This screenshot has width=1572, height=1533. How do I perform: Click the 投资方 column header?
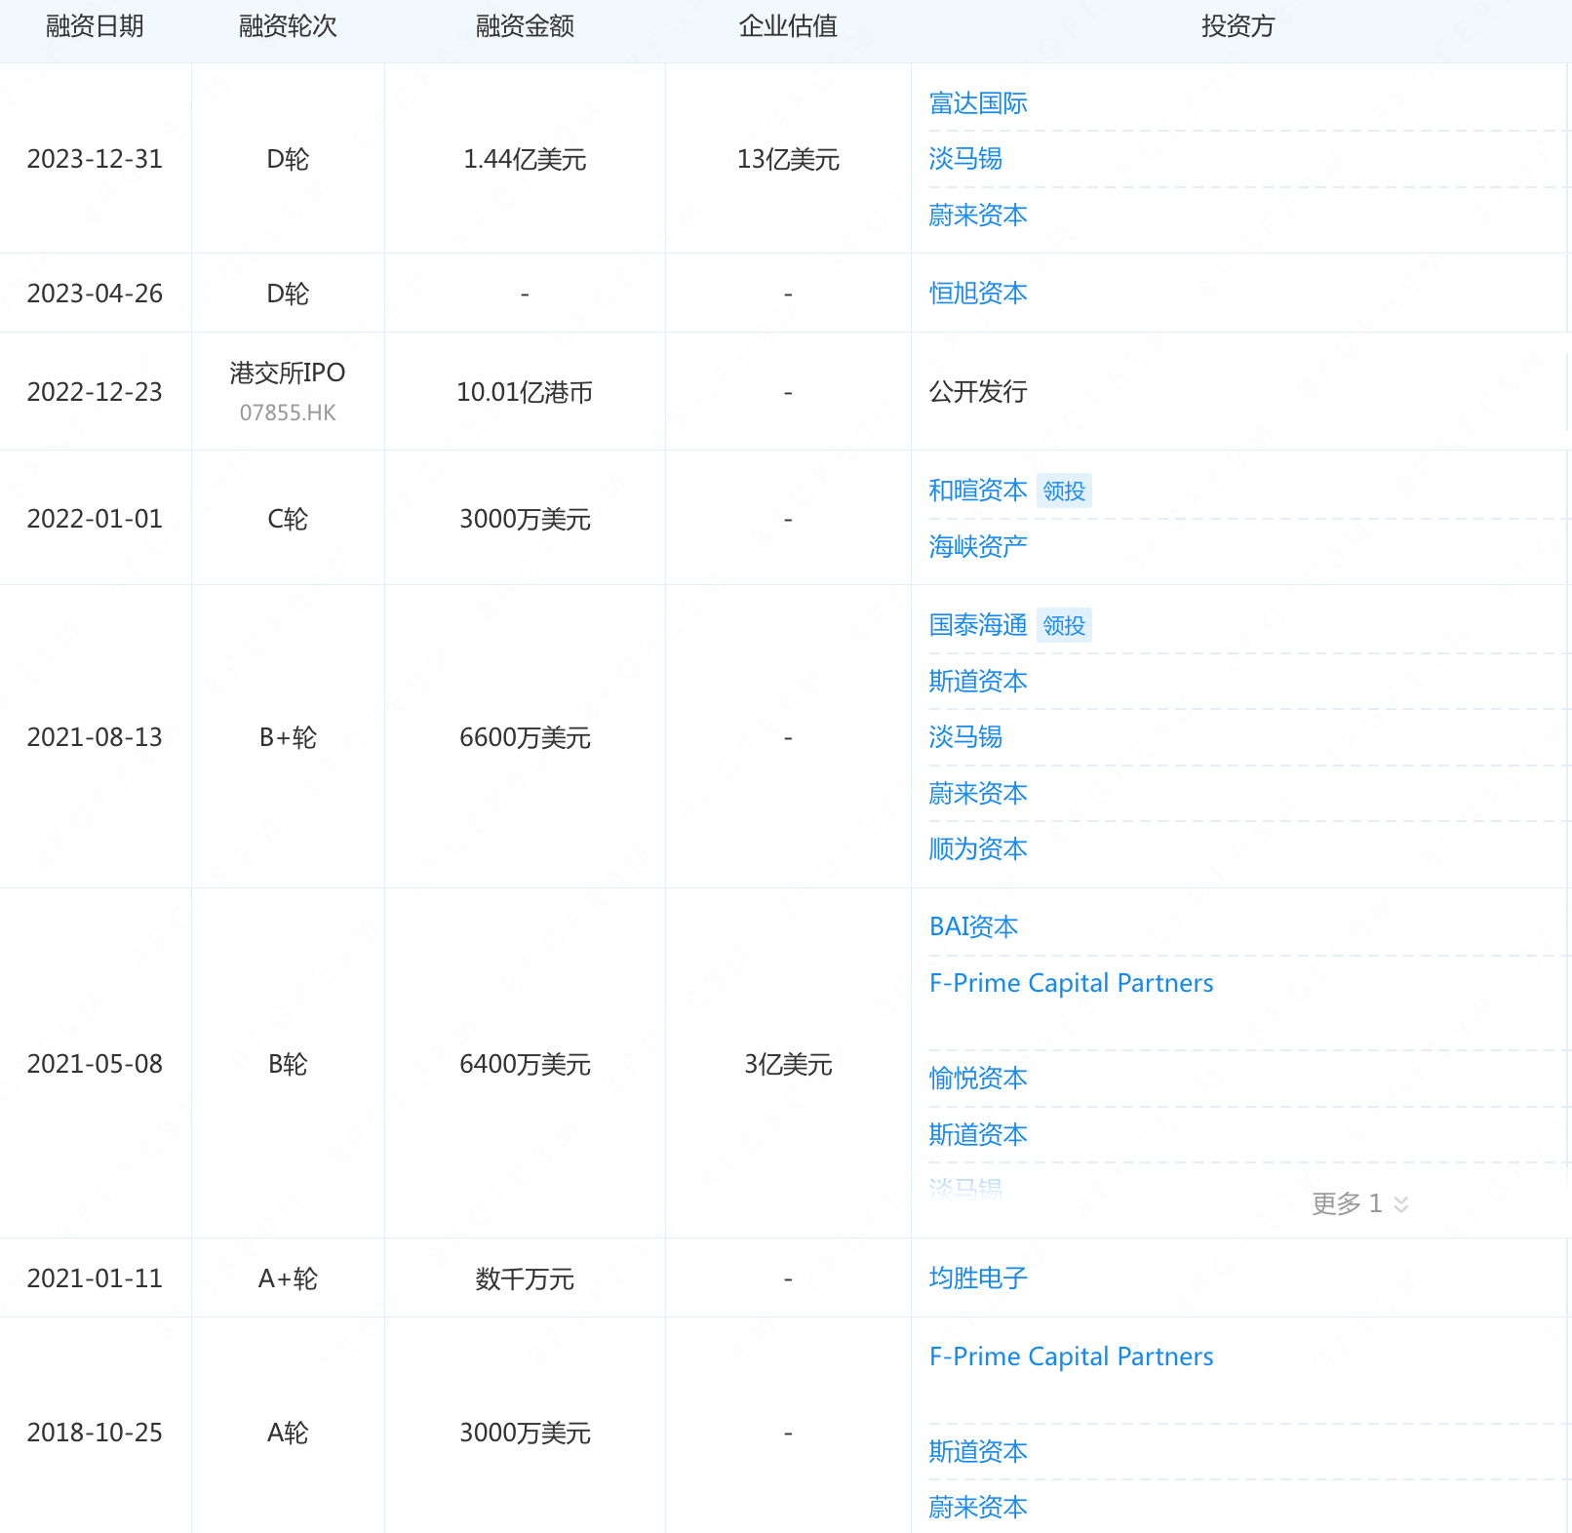pyautogui.click(x=1239, y=27)
